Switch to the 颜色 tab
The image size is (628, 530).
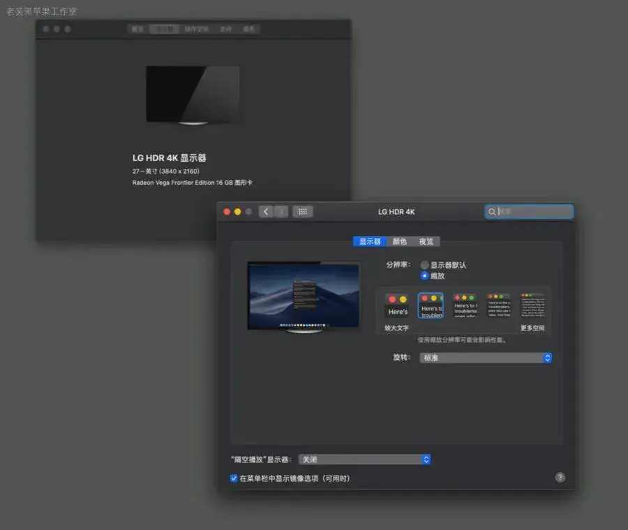[399, 241]
